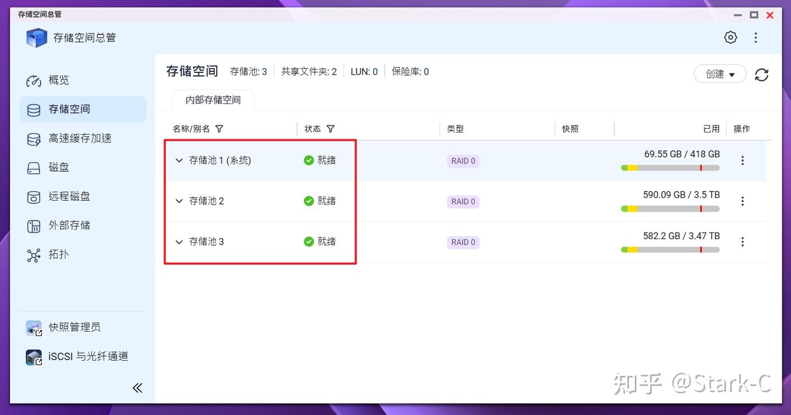791x415 pixels.
Task: Click the iSCSI 与光纤通道 launcher icon
Action: pyautogui.click(x=34, y=357)
